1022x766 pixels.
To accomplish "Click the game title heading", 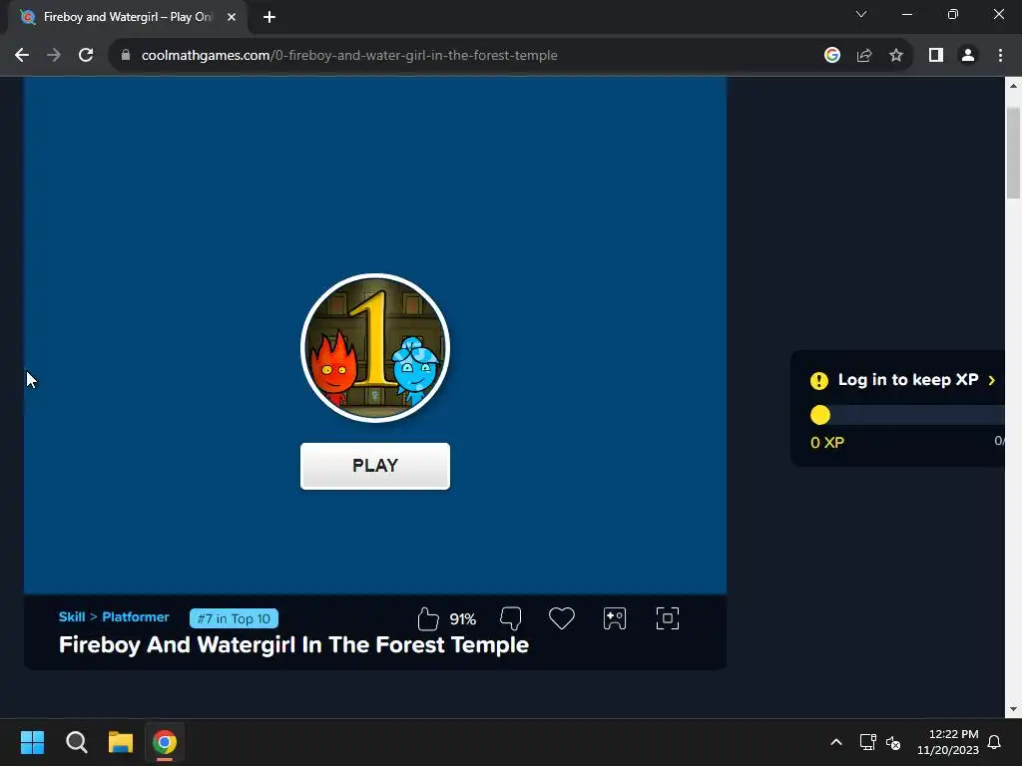I will click(x=294, y=645).
